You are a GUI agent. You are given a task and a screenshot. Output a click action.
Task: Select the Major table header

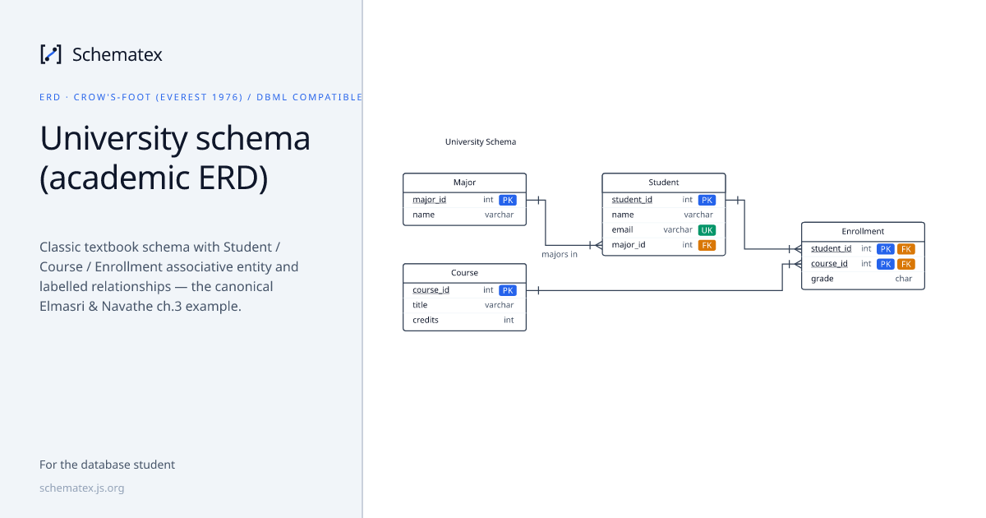pyautogui.click(x=464, y=183)
